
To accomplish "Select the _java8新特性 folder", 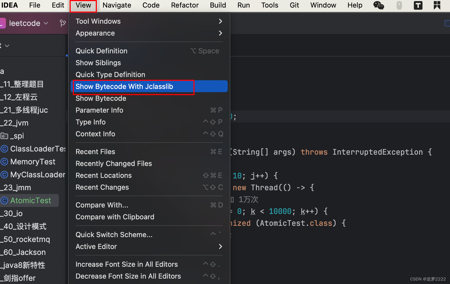I will (23, 265).
